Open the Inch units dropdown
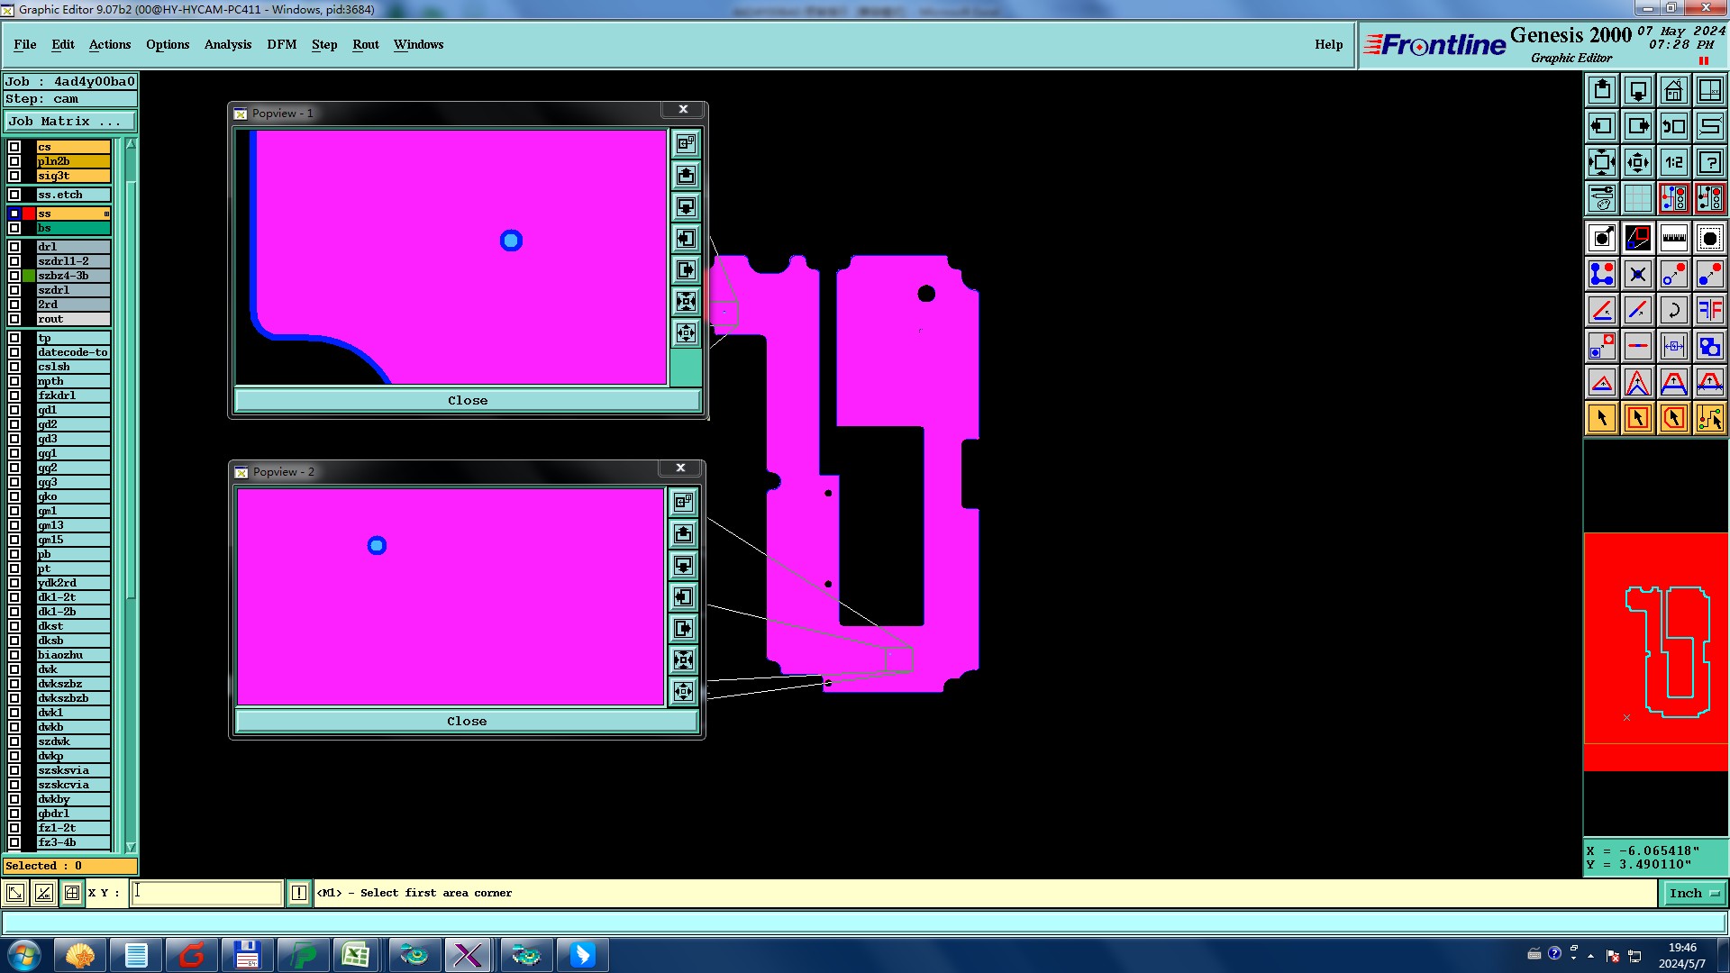 (x=1695, y=893)
